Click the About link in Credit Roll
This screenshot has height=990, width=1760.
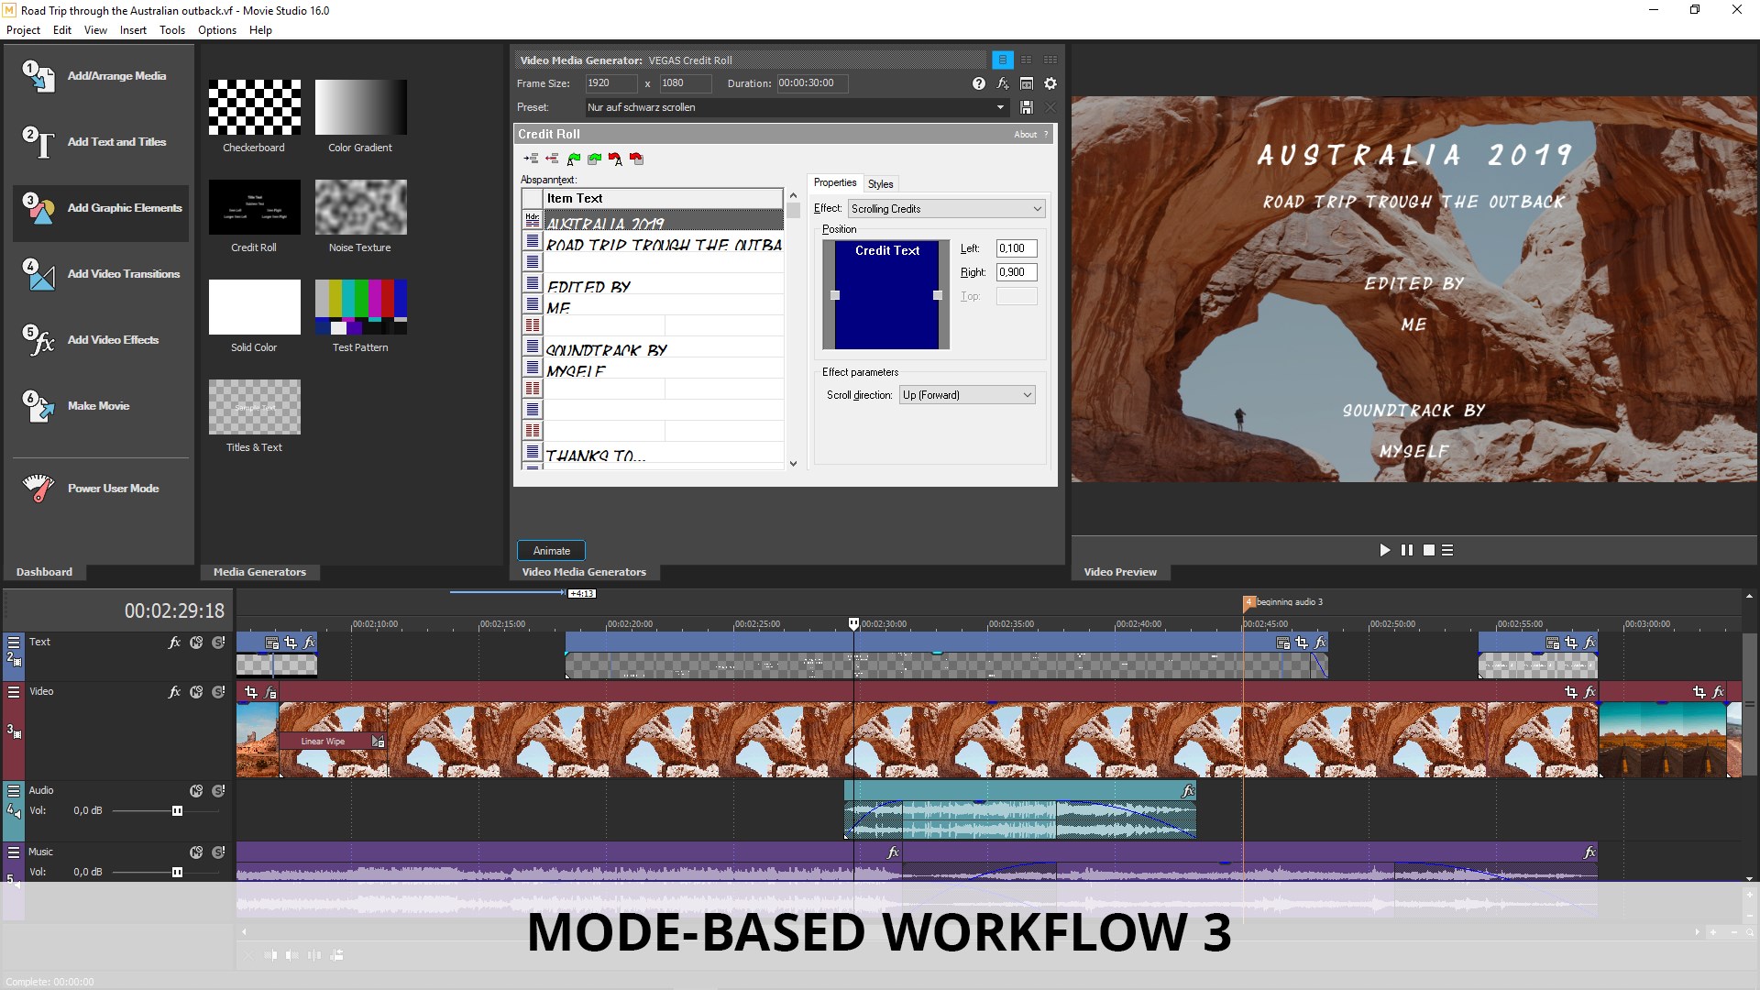[x=1025, y=135]
